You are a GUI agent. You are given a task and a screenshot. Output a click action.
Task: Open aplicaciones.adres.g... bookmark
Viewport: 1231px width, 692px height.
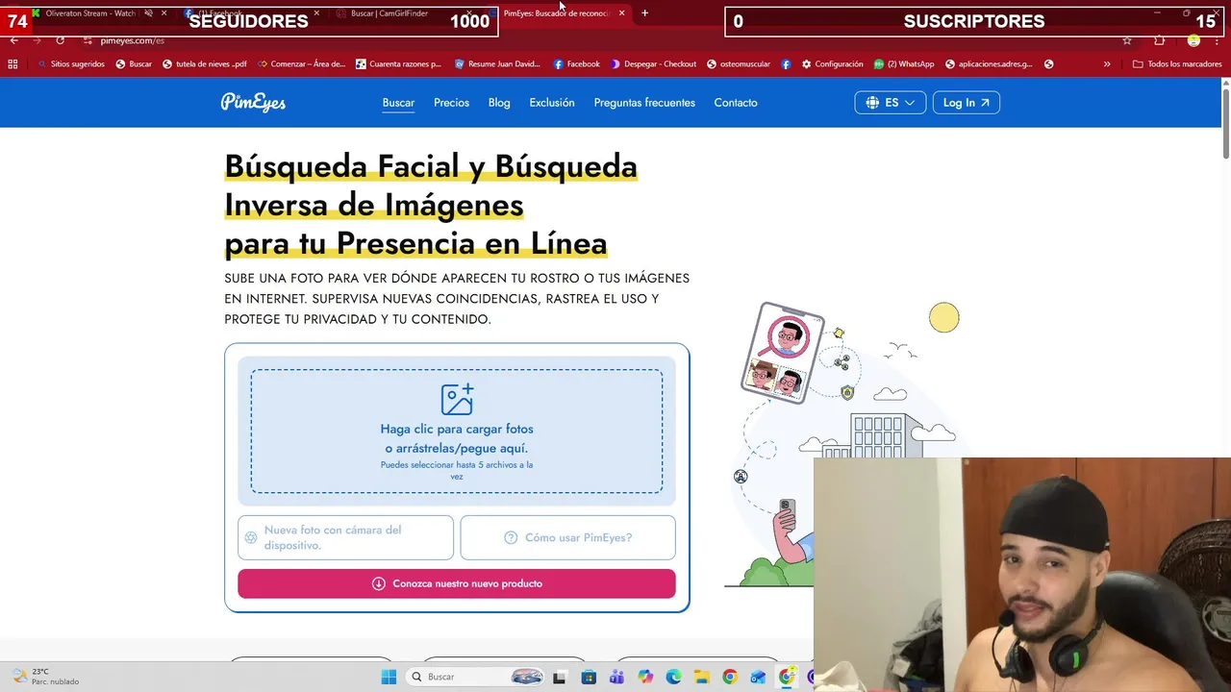[x=990, y=63]
